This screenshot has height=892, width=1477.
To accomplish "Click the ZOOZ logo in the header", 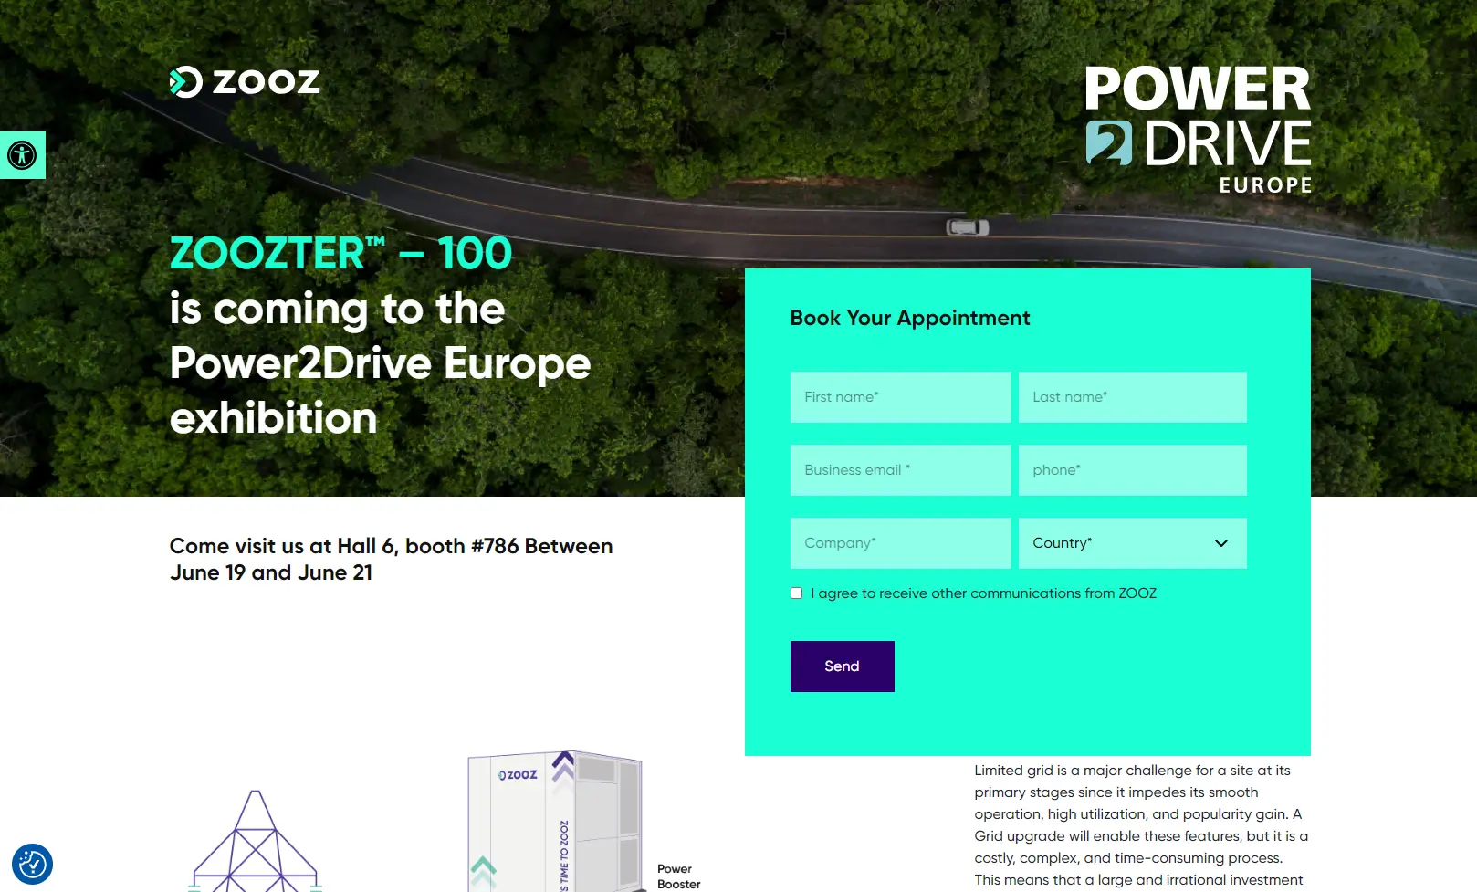I will pos(245,82).
